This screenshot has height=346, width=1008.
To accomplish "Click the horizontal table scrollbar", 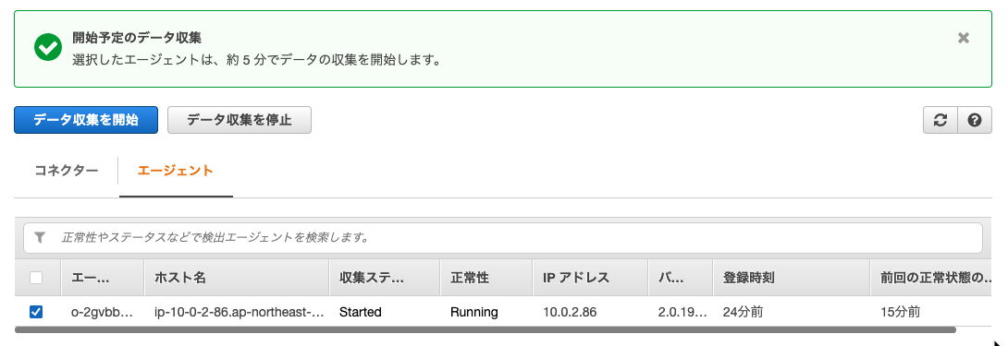I will pyautogui.click(x=486, y=330).
